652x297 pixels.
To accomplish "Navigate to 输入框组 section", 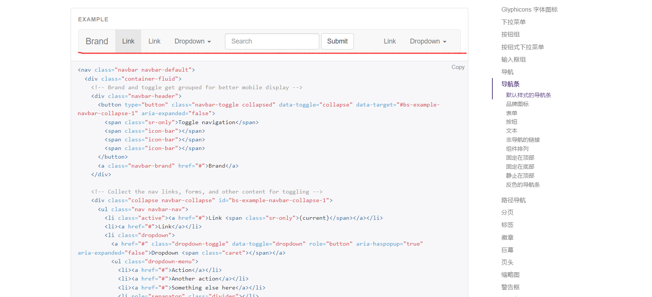I will point(513,60).
